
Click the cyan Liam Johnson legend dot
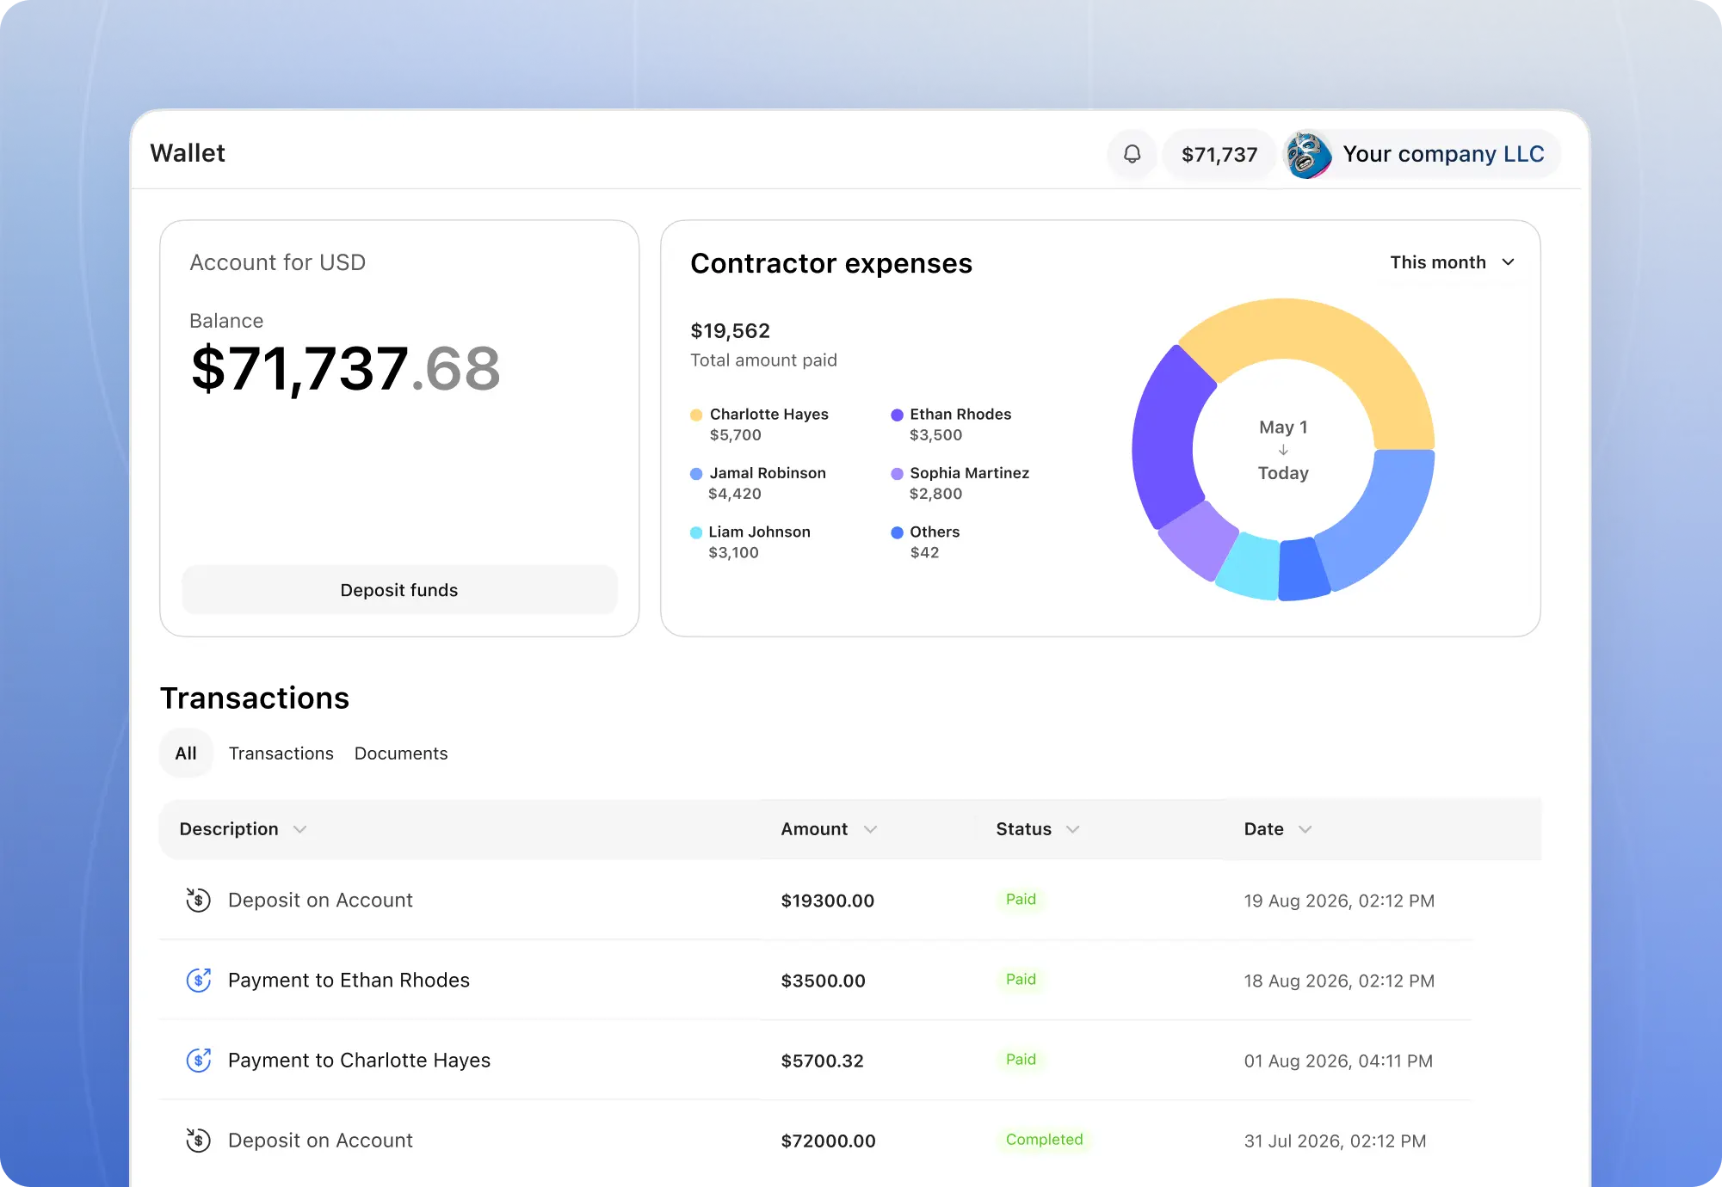pos(696,532)
